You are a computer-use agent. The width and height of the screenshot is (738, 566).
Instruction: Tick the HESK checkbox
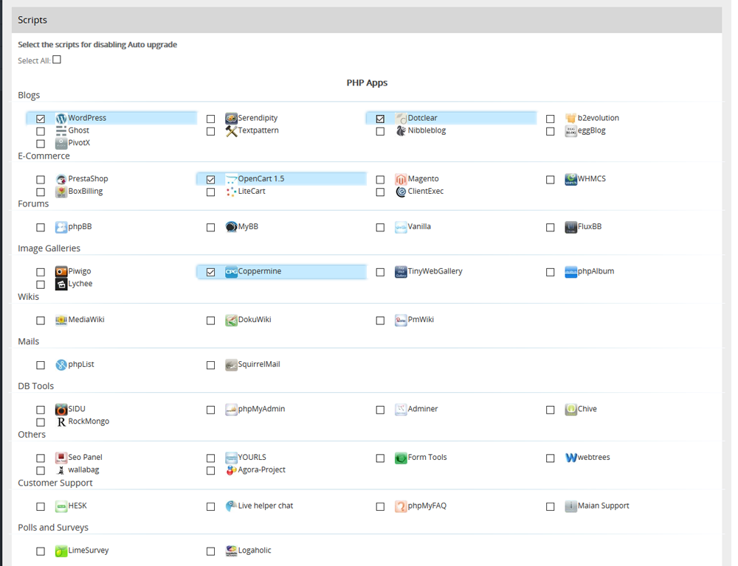(x=41, y=507)
